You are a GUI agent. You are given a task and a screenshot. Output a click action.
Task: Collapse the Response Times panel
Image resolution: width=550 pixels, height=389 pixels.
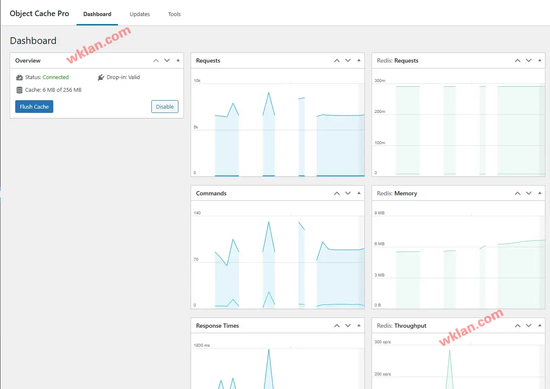coord(359,326)
